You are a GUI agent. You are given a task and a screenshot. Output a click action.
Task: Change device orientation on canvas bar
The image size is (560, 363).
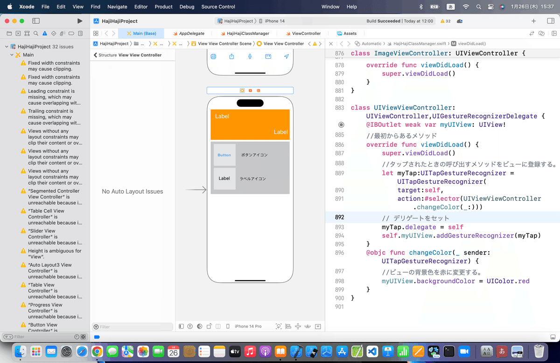click(210, 327)
